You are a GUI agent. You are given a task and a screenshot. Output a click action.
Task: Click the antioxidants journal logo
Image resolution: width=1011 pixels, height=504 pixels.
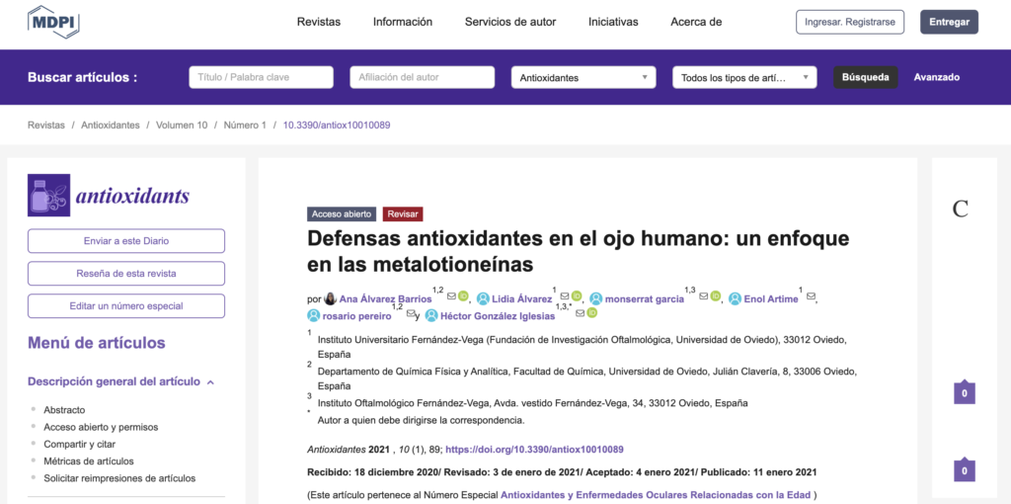pos(109,195)
